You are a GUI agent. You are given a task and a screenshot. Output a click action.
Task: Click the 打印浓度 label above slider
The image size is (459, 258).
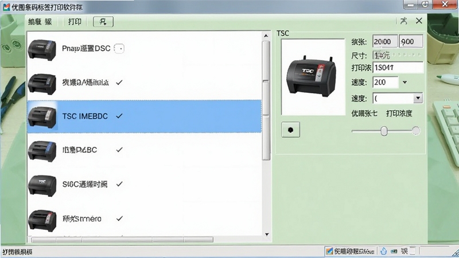tap(399, 113)
